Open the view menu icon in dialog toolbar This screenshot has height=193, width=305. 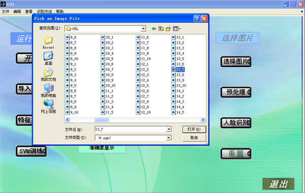pos(176,29)
